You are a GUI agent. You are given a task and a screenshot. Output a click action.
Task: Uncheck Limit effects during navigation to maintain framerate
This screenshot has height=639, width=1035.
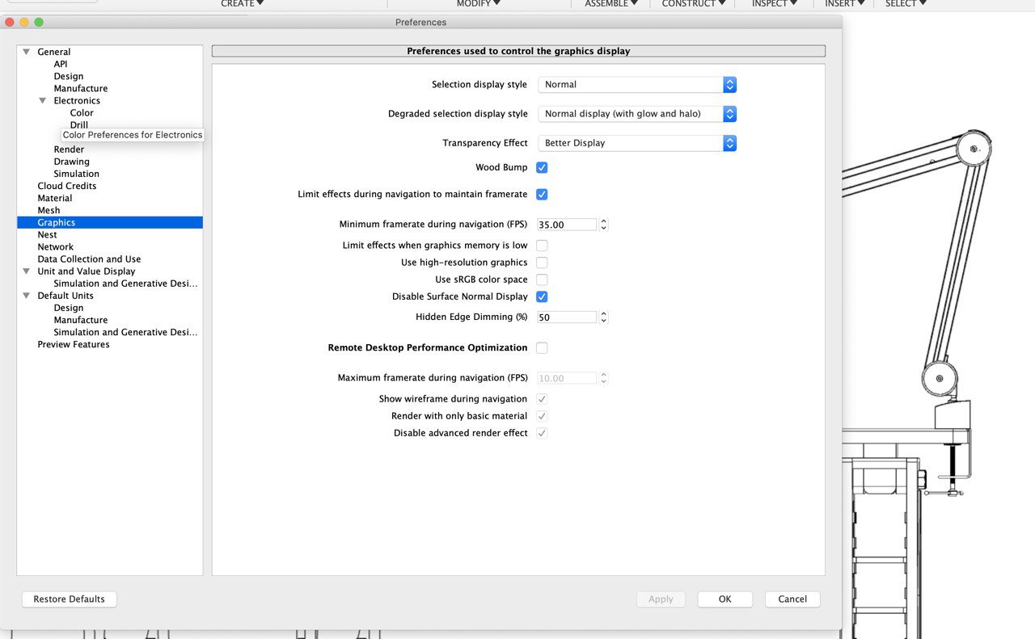(542, 194)
